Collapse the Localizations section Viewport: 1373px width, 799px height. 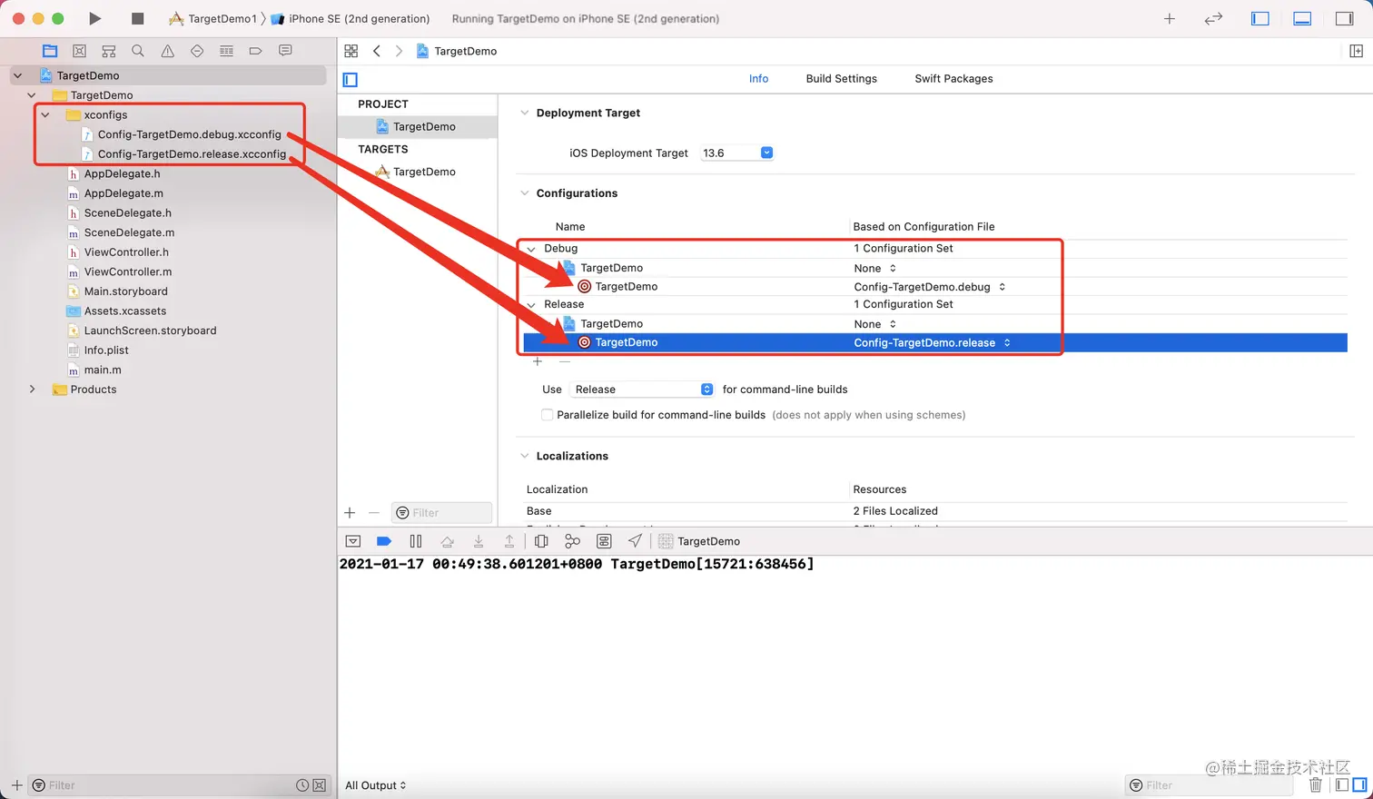(x=524, y=456)
